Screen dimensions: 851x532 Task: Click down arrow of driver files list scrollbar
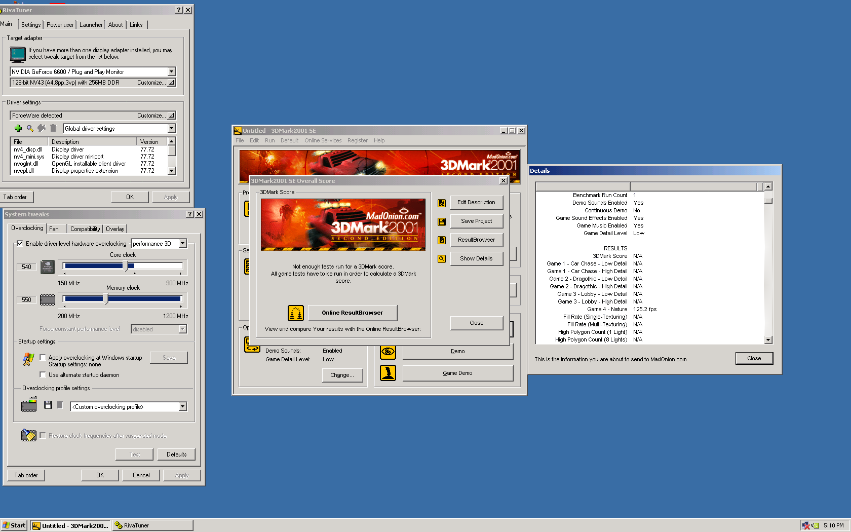pos(172,171)
